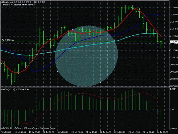This screenshot has width=178, height=134.
Task: Click the 24 Jul 20:00 time label
Action: (163, 132)
